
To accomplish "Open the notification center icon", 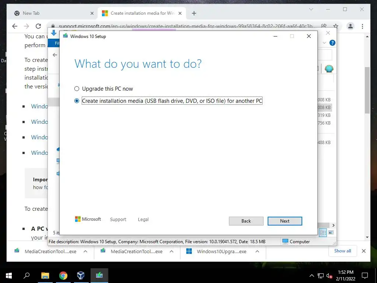I will (365, 276).
